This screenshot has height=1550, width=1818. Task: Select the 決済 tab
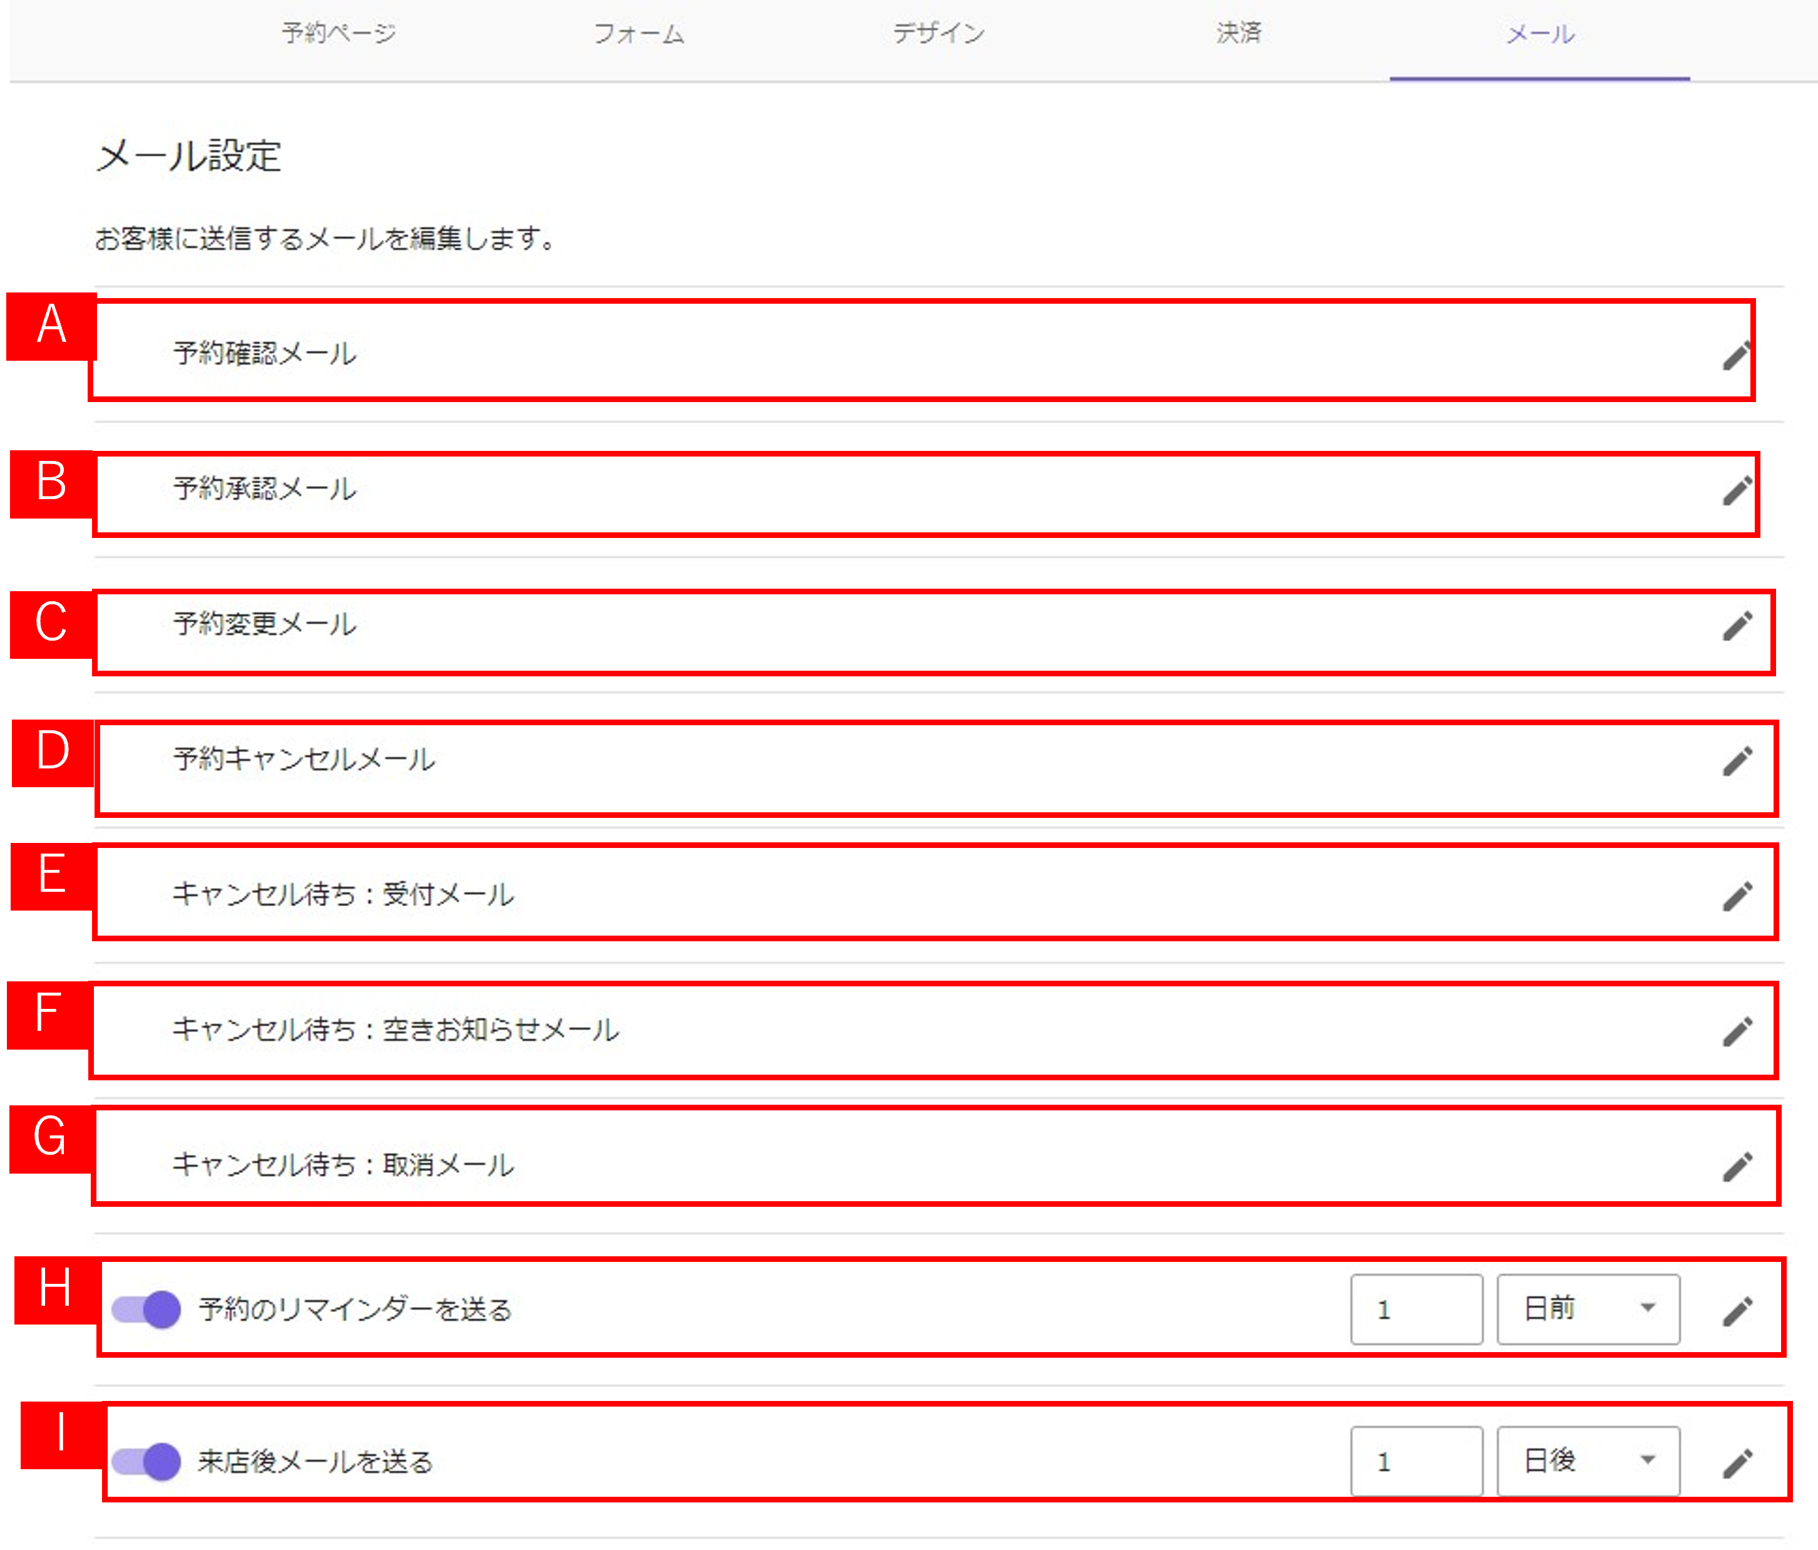[x=1239, y=33]
